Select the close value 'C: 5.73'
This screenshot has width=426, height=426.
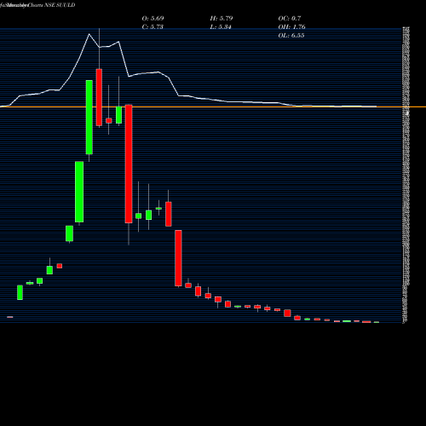tap(153, 27)
